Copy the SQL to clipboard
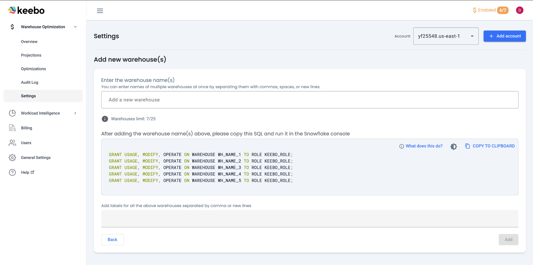 [490, 146]
